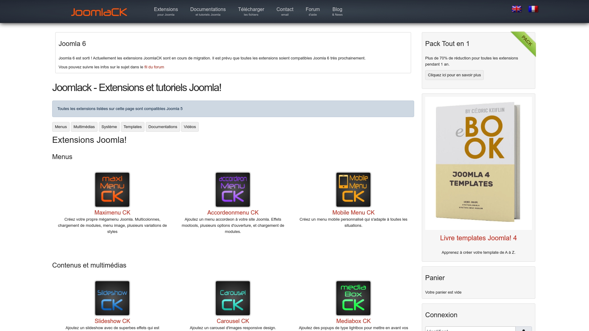Open the Slideshow CK icon

[112, 298]
